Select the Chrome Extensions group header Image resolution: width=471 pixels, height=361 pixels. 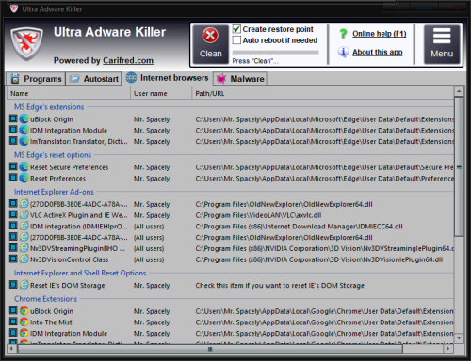pos(45,299)
